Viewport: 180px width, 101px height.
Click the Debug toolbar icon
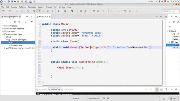click(x=58, y=11)
